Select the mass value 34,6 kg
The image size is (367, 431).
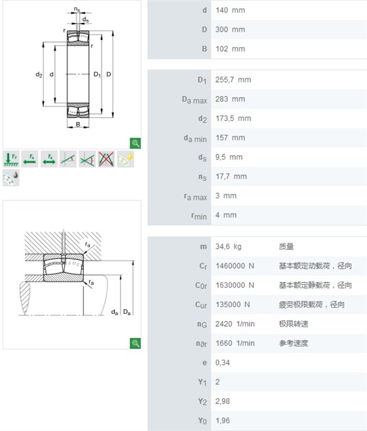click(228, 246)
